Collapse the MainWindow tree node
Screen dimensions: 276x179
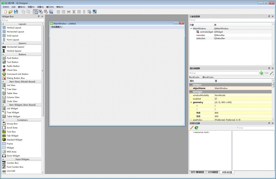pyautogui.click(x=191, y=28)
